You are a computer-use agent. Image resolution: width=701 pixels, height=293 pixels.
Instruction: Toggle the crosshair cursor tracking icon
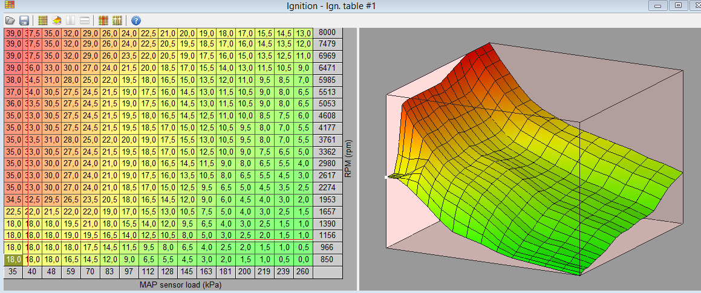(x=103, y=21)
